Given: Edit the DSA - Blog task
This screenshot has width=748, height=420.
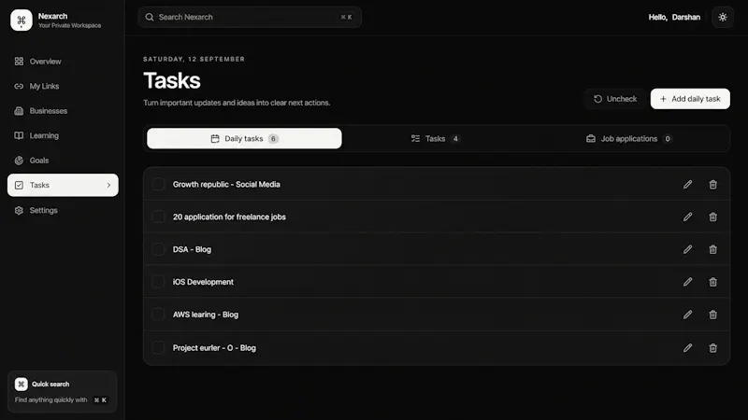Looking at the screenshot, I should [x=687, y=249].
